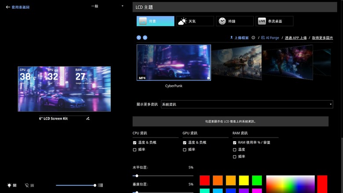
Task: Pick the yellow color swatch
Action: pyautogui.click(x=244, y=180)
